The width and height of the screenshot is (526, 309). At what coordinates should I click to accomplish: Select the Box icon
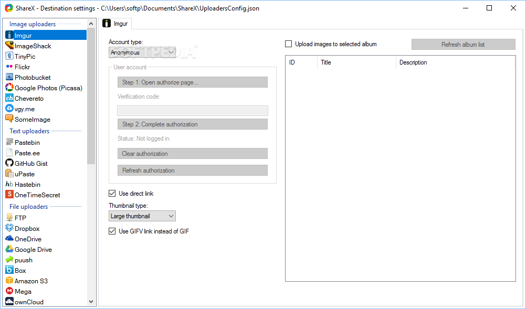9,270
